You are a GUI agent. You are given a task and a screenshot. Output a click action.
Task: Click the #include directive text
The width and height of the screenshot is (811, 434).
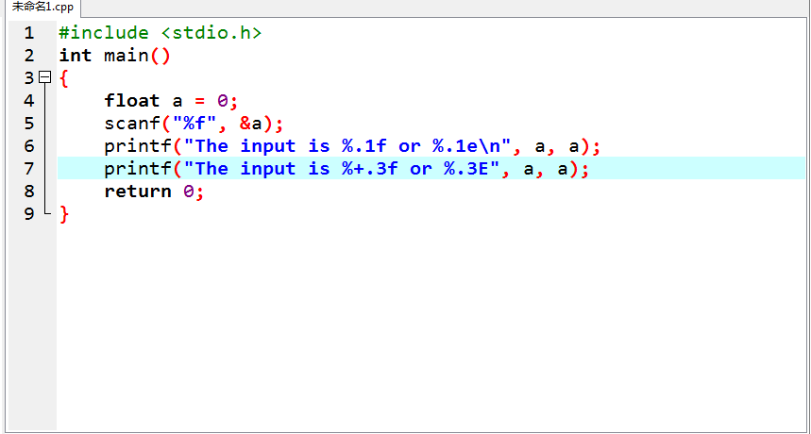pyautogui.click(x=104, y=33)
